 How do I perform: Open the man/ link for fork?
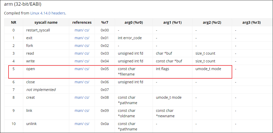(x=79, y=46)
